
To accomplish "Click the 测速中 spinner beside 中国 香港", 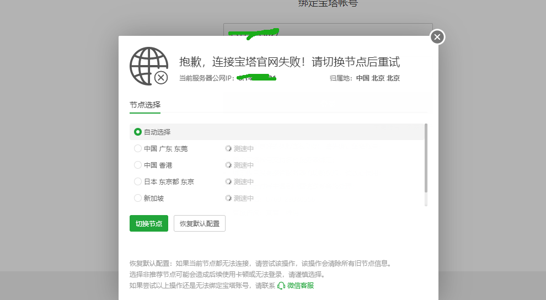I will coord(228,165).
